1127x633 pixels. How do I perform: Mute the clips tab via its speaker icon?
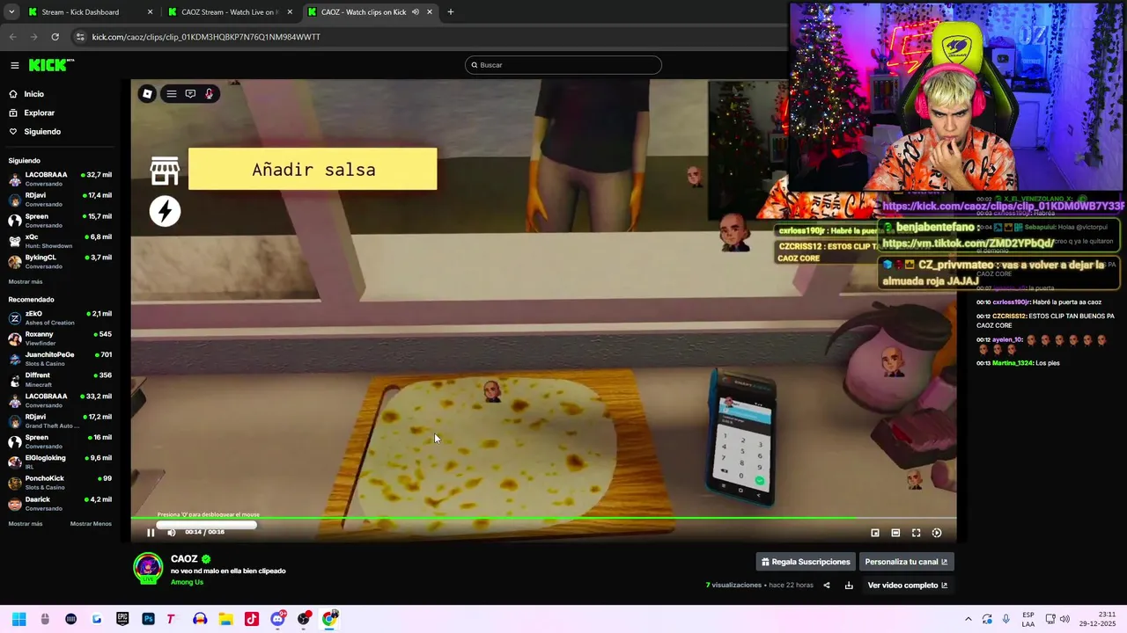click(415, 12)
